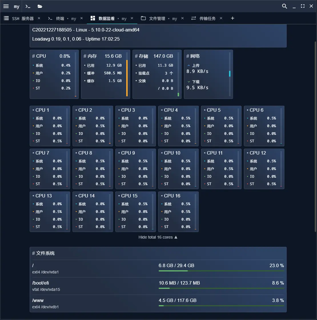Click the CPU 12 core card title
Screen dimensions: 317x320
click(x=258, y=153)
